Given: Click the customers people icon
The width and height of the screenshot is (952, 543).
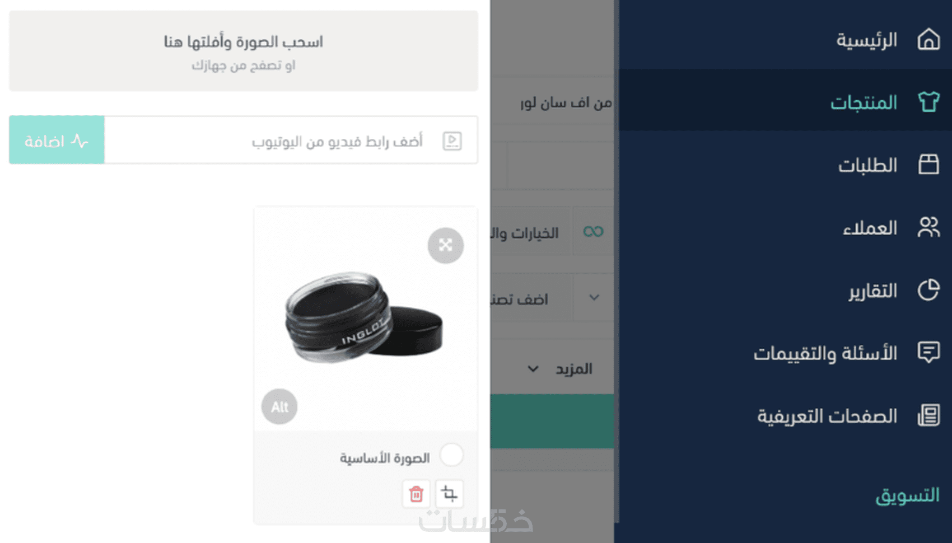Looking at the screenshot, I should click(x=928, y=227).
